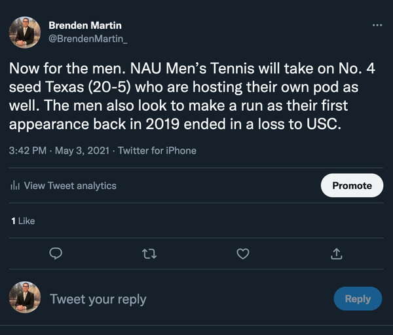Open the tweet's more options menu

pyautogui.click(x=377, y=25)
